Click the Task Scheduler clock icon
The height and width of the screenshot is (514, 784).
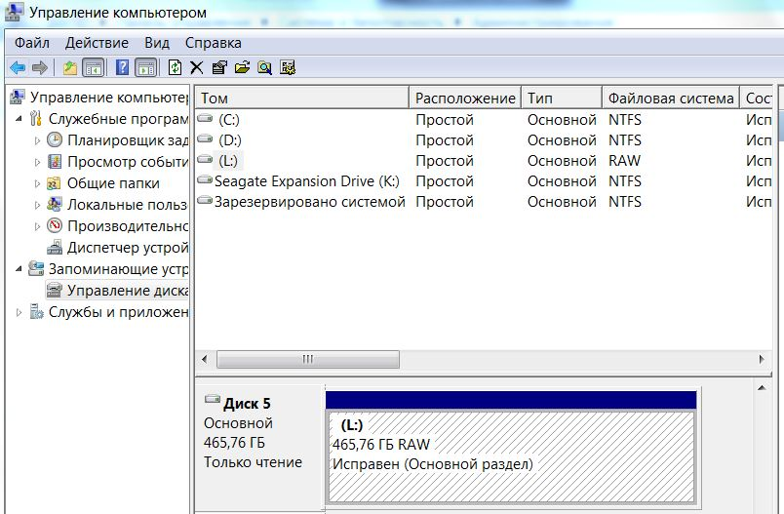[55, 140]
